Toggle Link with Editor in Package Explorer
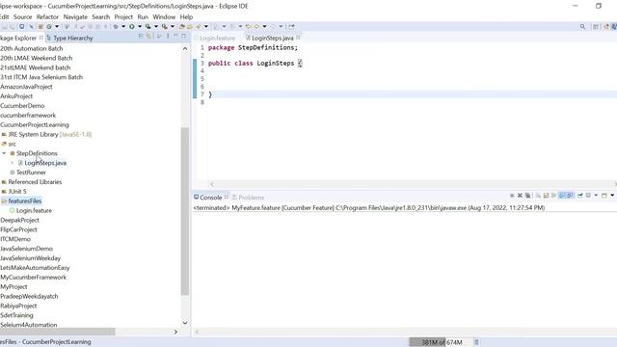 tap(148, 36)
